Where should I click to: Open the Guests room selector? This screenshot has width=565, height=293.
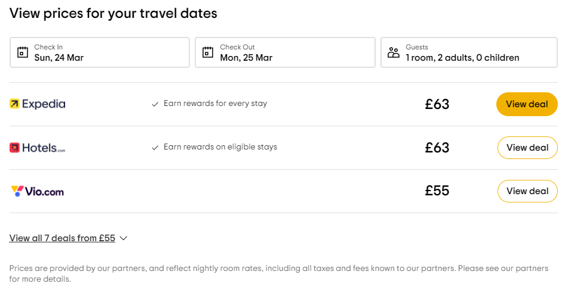pos(469,52)
